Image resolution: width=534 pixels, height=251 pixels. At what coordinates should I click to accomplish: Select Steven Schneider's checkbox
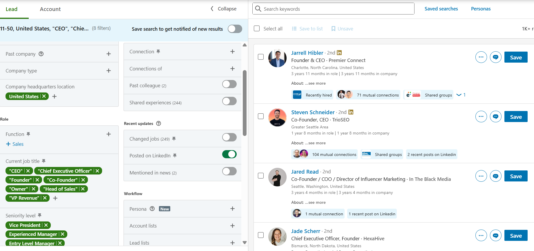point(261,116)
